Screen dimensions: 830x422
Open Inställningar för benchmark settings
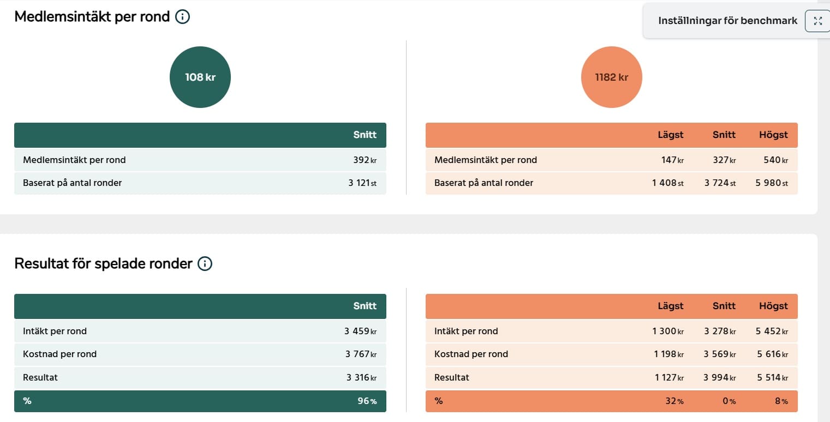[727, 21]
